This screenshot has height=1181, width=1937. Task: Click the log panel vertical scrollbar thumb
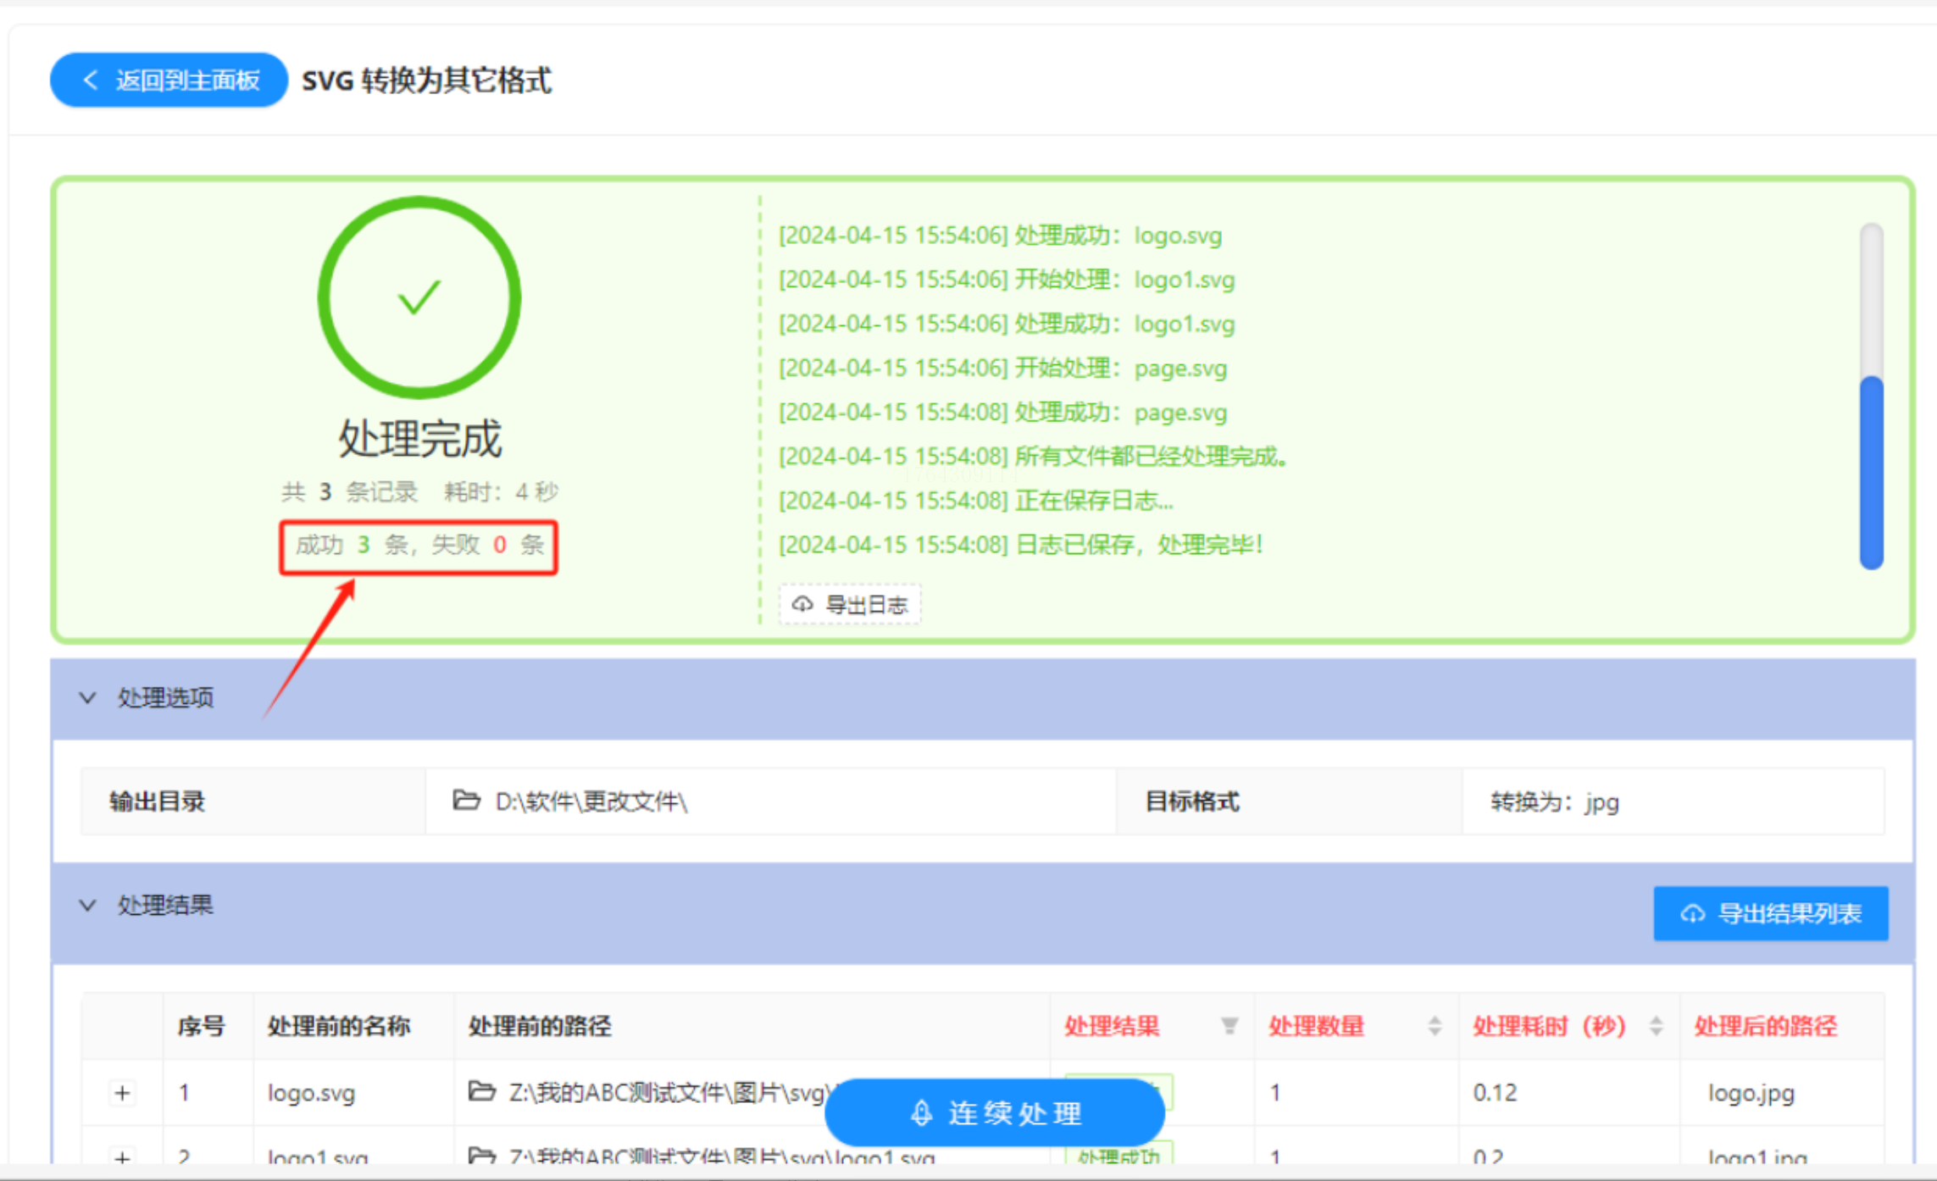(1871, 473)
